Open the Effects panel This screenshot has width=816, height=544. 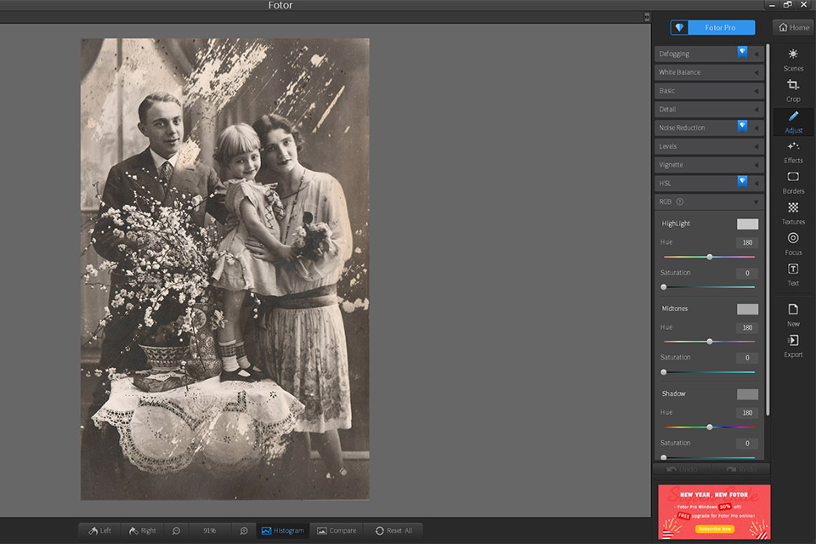(x=792, y=151)
